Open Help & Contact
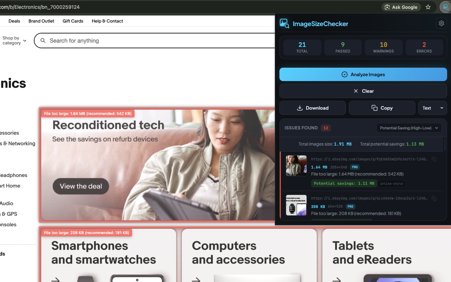451x282 pixels. (107, 21)
